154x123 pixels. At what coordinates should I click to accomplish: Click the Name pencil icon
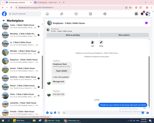(x=101, y=42)
